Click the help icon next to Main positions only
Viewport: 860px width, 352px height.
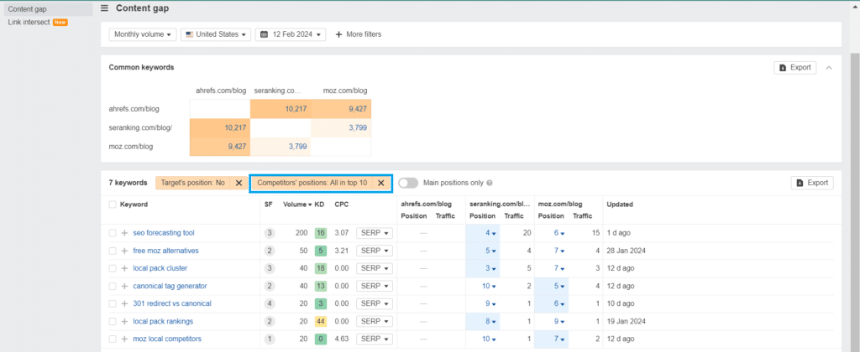[490, 183]
